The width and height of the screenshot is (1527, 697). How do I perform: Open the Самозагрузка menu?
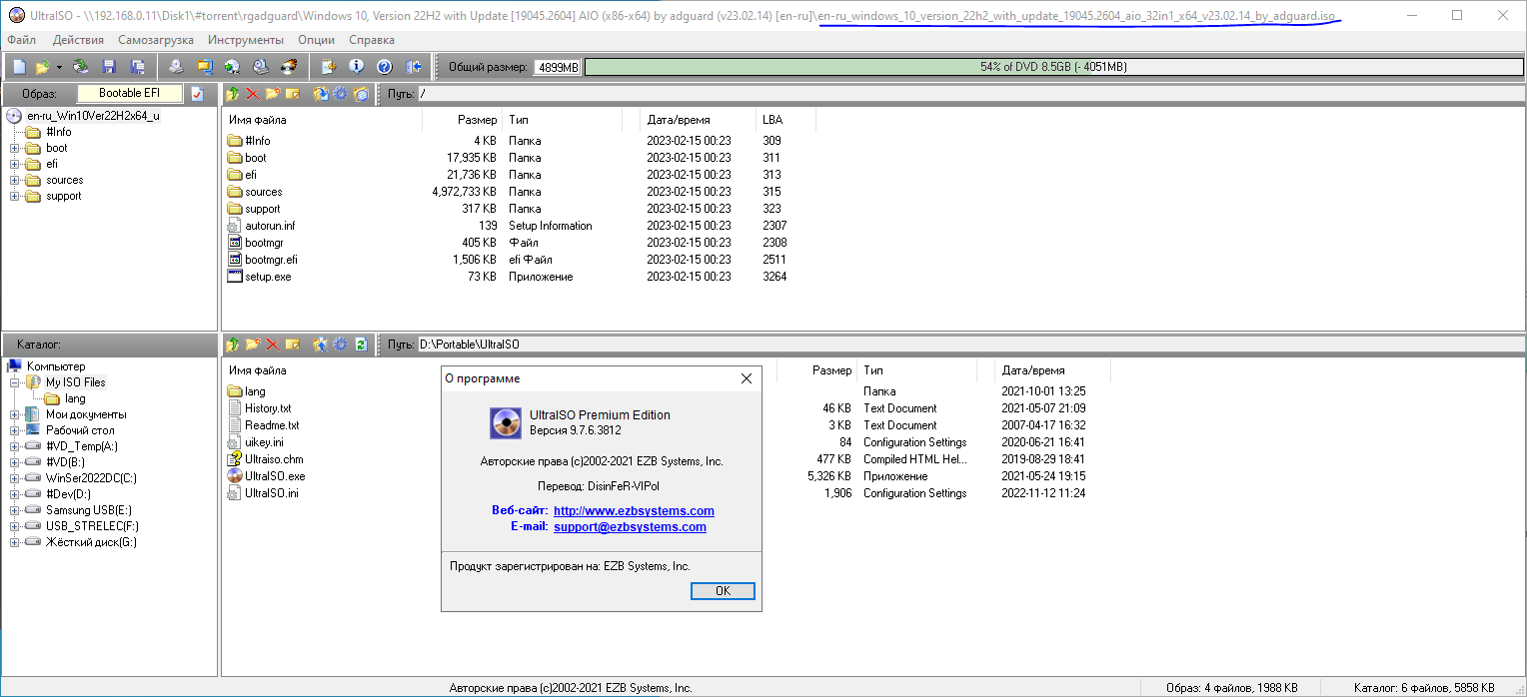point(156,40)
